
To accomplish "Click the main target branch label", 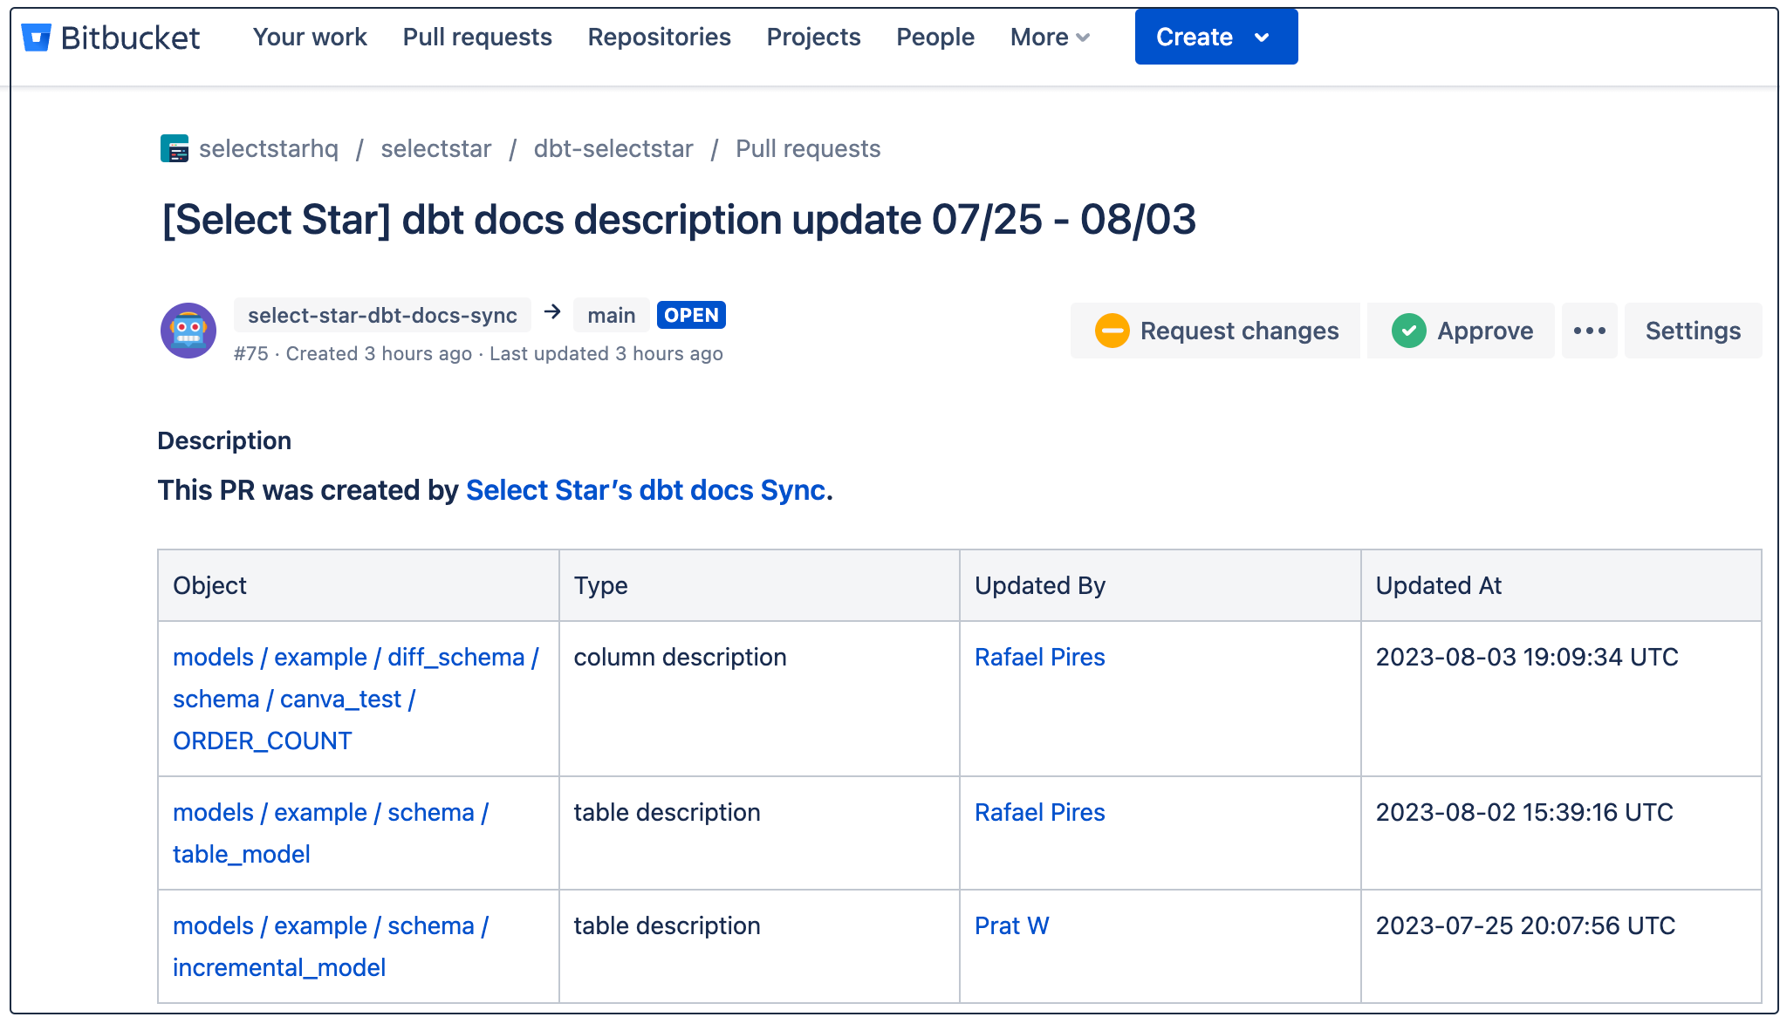I will 611,316.
